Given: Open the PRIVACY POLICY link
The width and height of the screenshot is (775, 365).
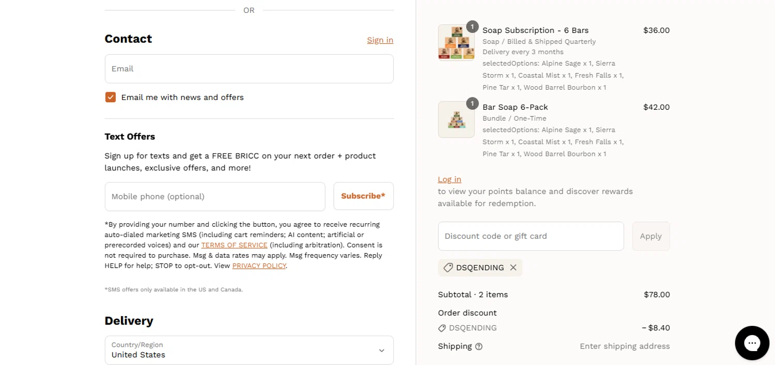Looking at the screenshot, I should click(x=259, y=266).
